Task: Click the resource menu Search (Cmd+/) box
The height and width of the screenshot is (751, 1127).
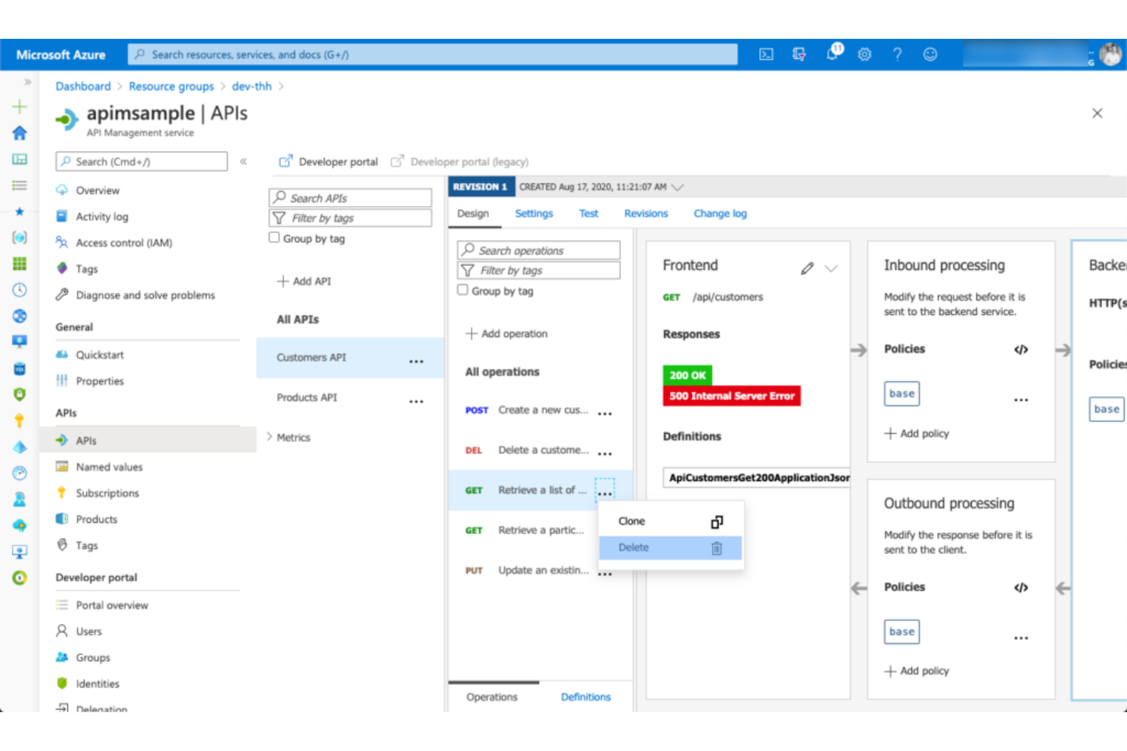Action: (142, 161)
